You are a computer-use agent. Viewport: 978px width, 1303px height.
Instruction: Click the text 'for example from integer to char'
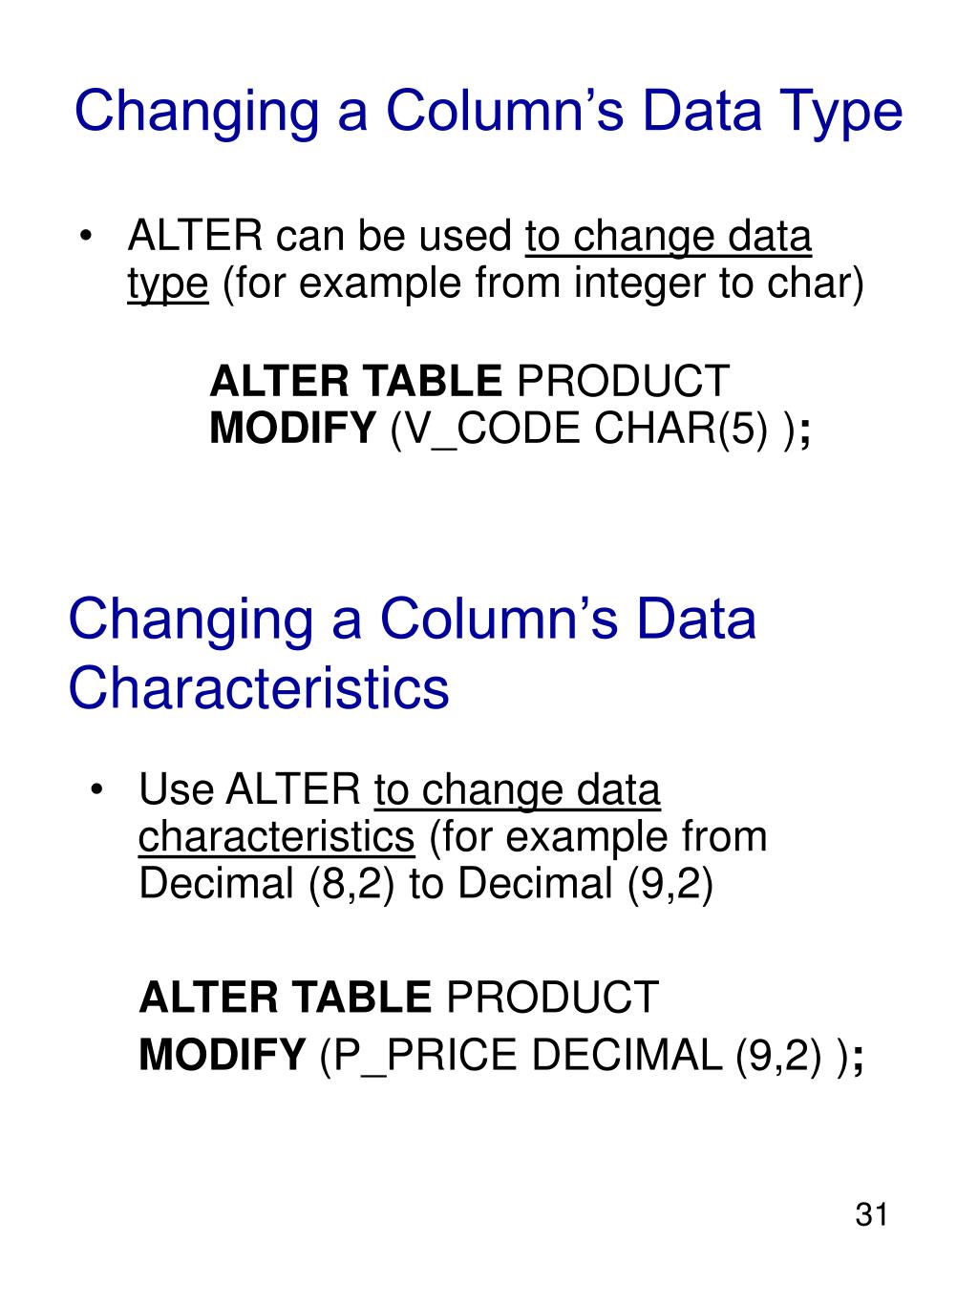point(542,285)
